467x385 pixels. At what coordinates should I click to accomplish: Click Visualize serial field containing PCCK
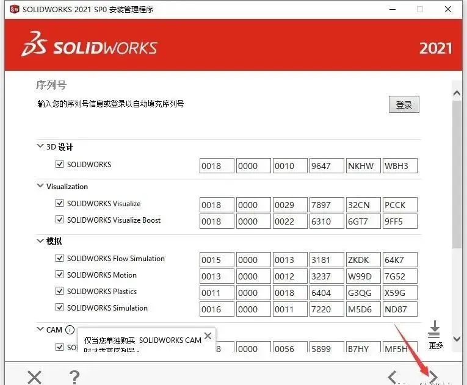(x=400, y=205)
